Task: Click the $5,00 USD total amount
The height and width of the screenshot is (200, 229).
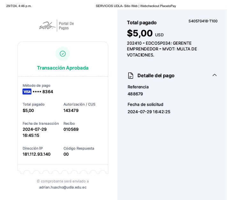Action: tap(145, 33)
